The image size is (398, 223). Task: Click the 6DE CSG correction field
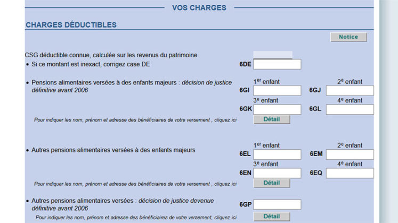pos(277,64)
